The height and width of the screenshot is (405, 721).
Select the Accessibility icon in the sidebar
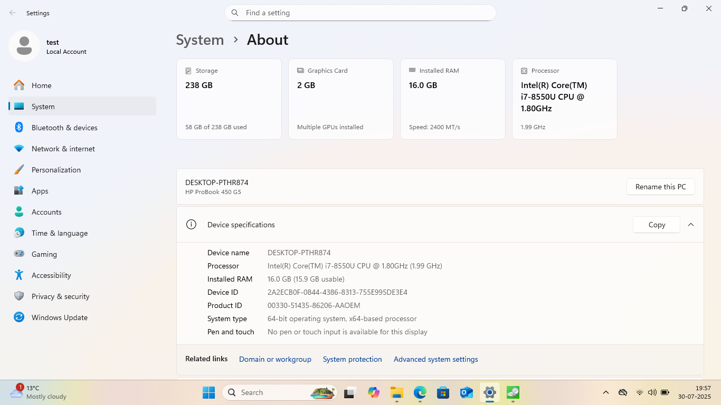point(19,275)
